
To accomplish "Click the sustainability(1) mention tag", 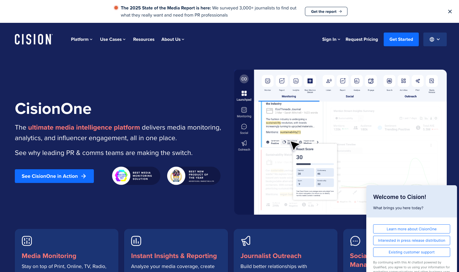I will [x=290, y=132].
